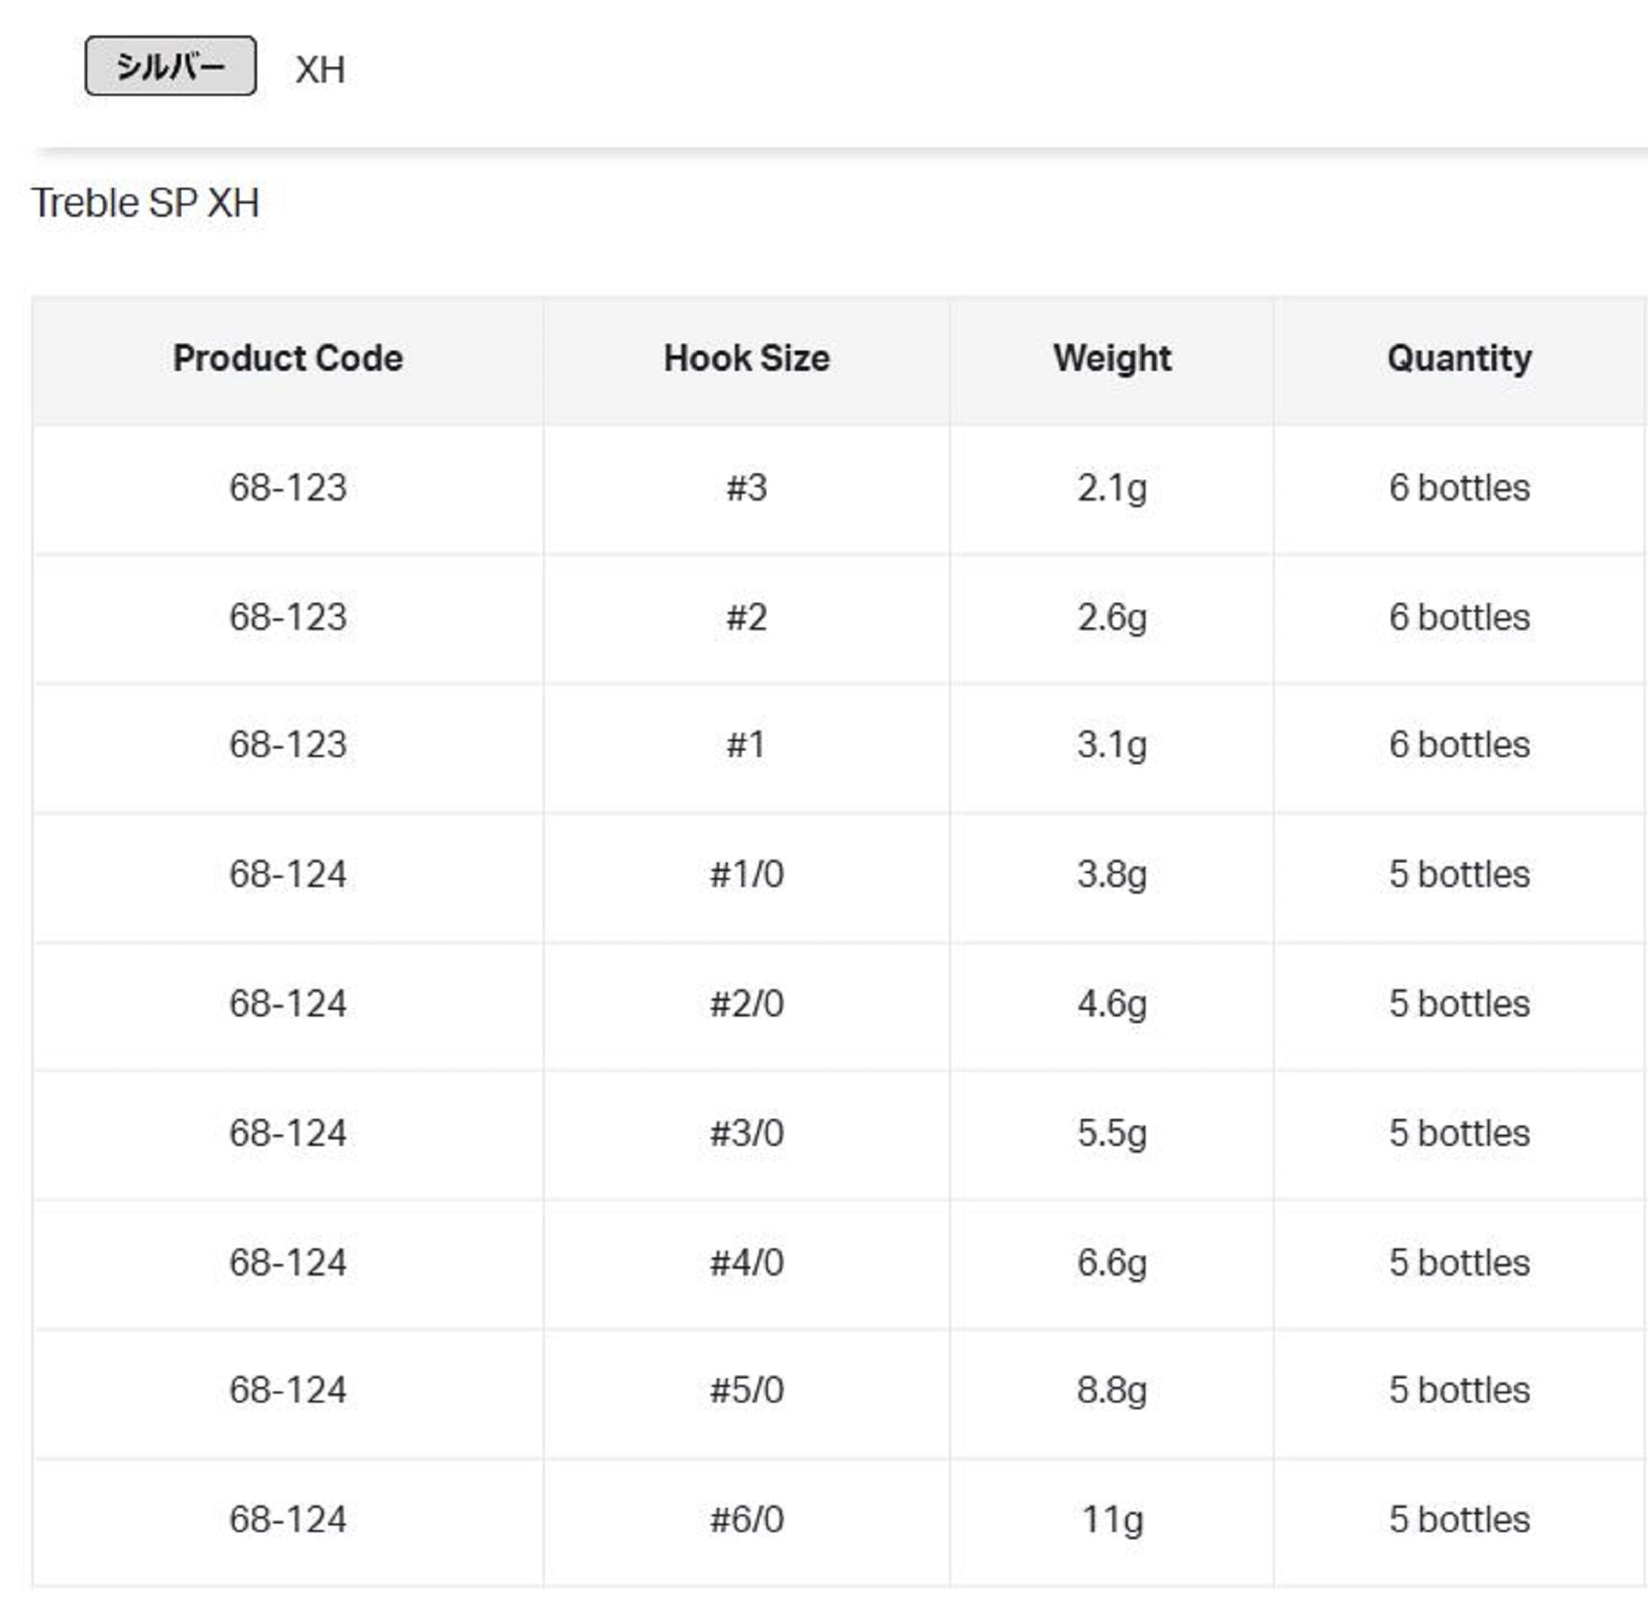Click the XH label beside シルバー
The width and height of the screenshot is (1648, 1597).
(x=321, y=70)
